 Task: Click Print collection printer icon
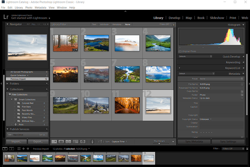16,124
